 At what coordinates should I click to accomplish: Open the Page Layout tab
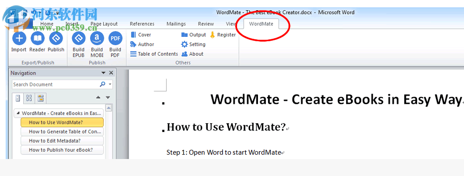(104, 24)
